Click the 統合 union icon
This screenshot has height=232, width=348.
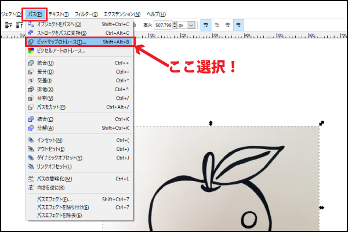(x=31, y=63)
